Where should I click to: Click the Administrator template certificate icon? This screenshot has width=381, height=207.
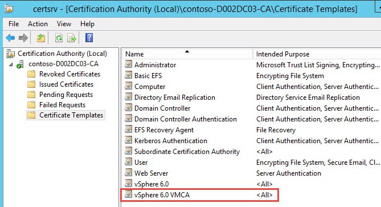click(128, 64)
